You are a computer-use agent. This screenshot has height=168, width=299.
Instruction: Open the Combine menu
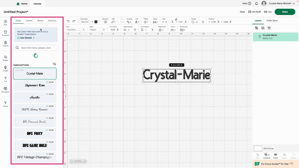(x=267, y=156)
